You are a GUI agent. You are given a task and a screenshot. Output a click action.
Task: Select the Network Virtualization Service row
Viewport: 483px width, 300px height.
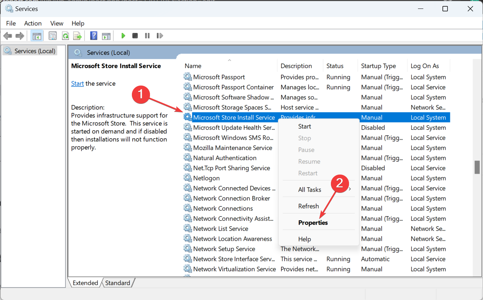coord(316,269)
